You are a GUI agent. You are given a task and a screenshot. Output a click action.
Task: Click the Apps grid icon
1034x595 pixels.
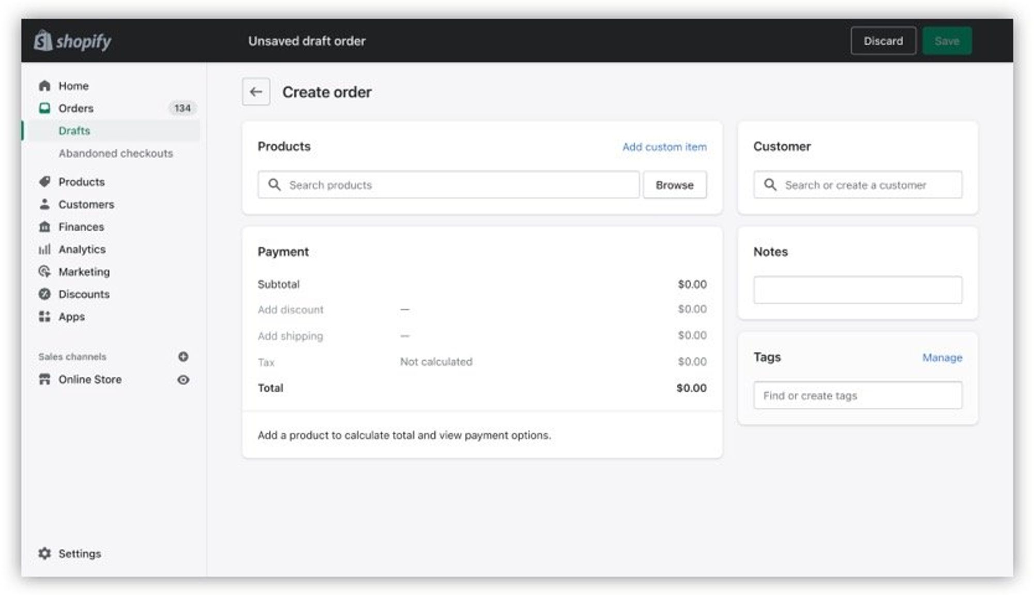tap(45, 316)
